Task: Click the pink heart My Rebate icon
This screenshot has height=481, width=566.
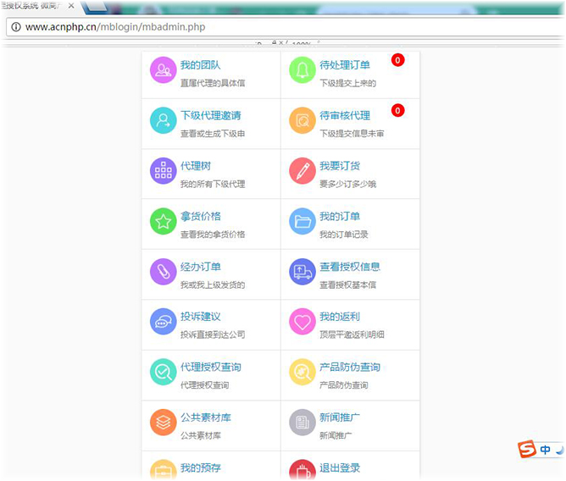Action: (302, 322)
